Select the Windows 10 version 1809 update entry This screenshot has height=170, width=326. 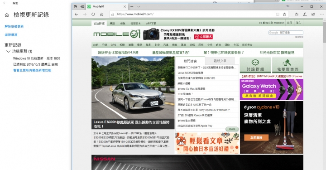[x=37, y=58]
